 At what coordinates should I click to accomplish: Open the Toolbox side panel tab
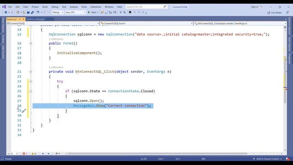pos(3,39)
